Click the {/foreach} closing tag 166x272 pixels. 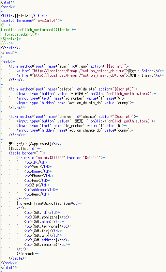tap(26, 254)
